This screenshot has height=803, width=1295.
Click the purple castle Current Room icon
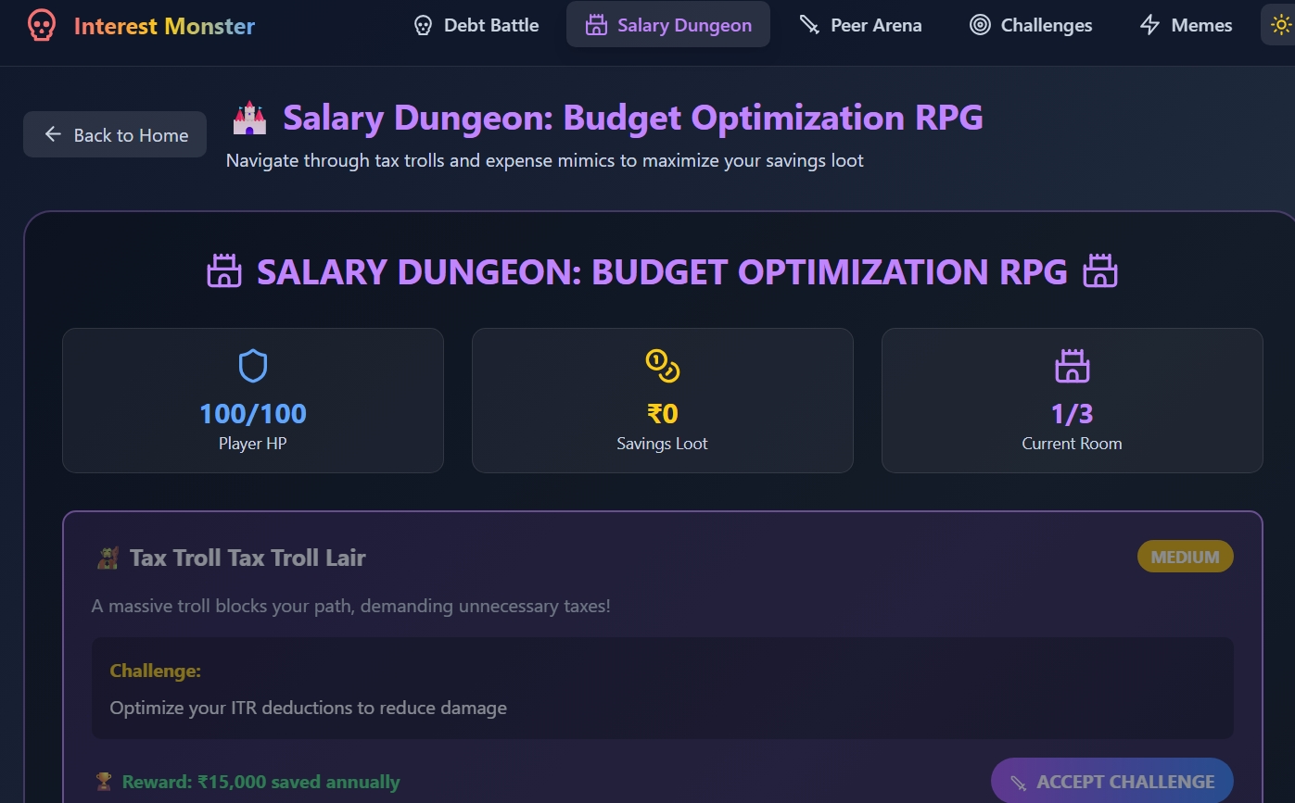tap(1073, 366)
